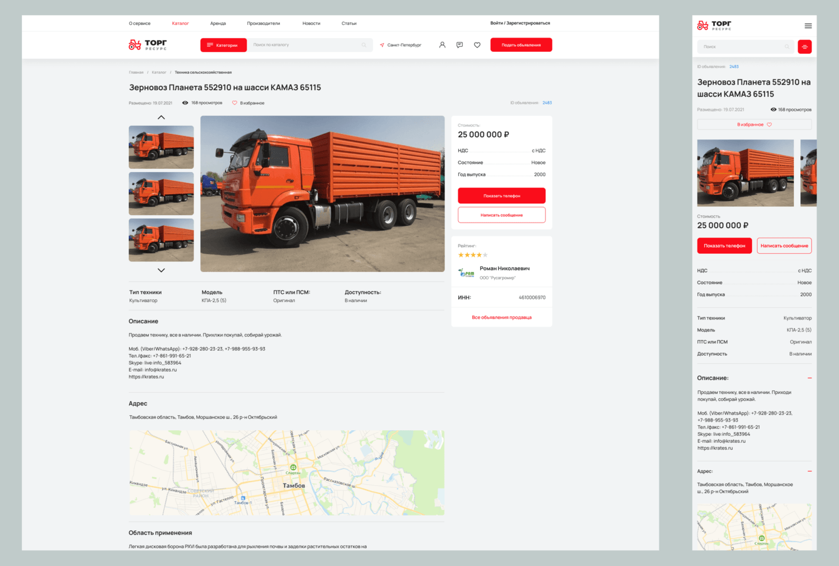Open the messages chat icon in desktop header
Screen dimensions: 839x566
[460, 45]
